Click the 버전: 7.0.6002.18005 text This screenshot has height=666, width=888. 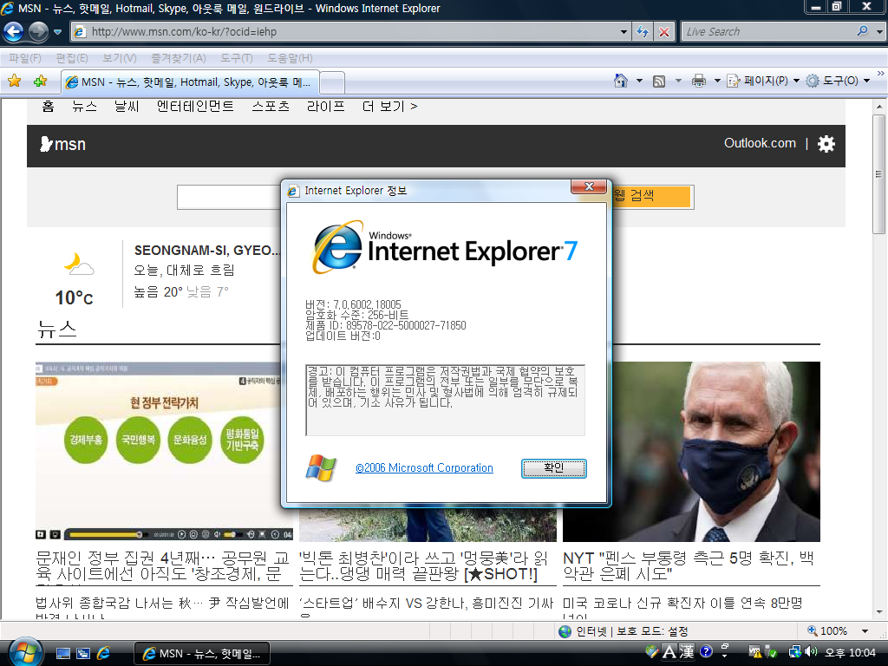click(354, 304)
